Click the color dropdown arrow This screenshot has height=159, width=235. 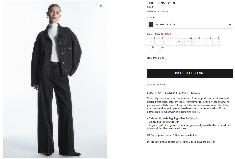coord(230,25)
